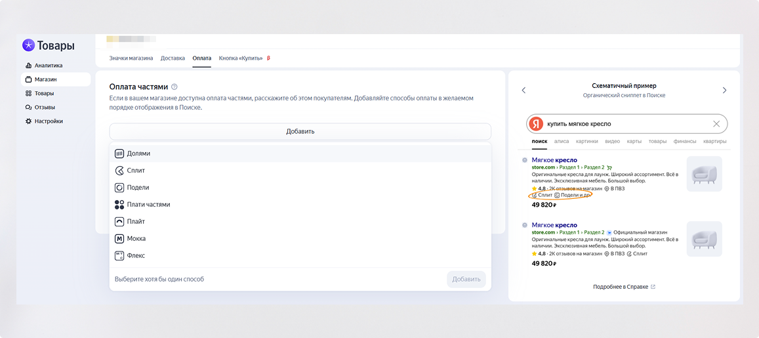Open the Значки магазина tab
The image size is (759, 338).
[x=131, y=58]
